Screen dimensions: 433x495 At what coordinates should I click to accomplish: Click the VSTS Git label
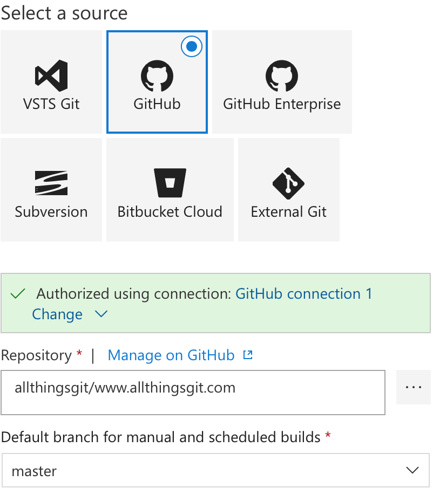tap(51, 104)
